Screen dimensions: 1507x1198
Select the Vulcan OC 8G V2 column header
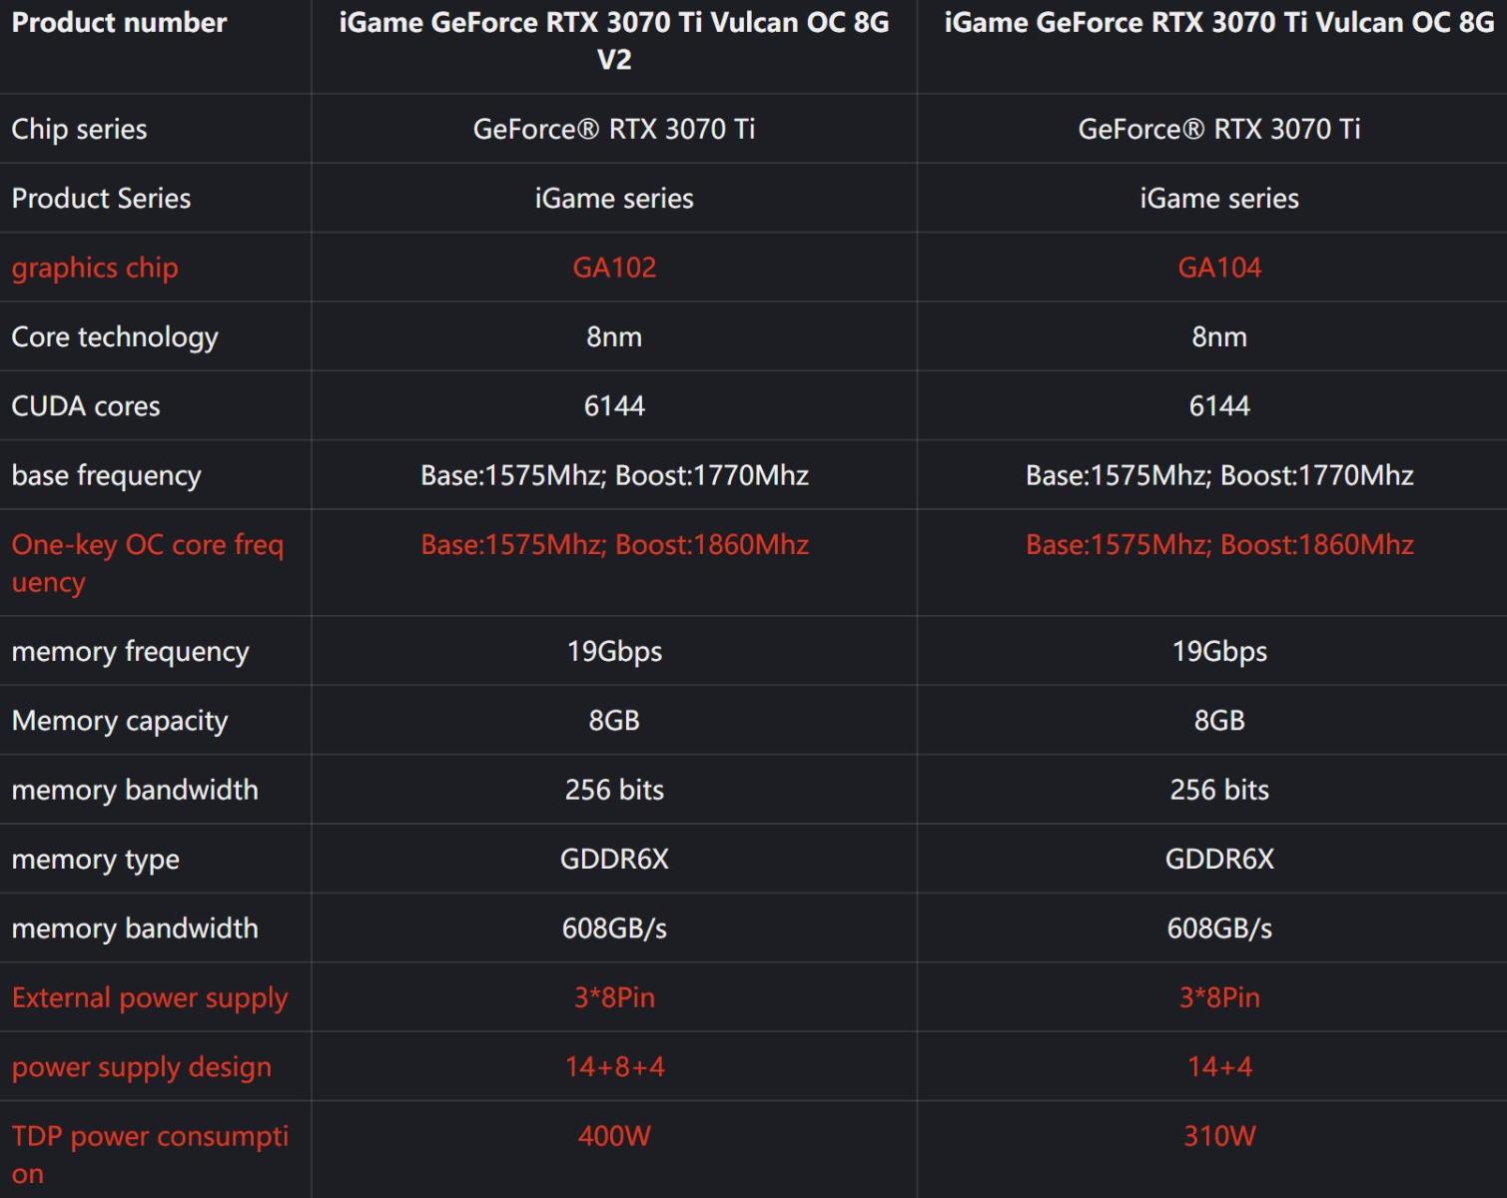(x=613, y=41)
